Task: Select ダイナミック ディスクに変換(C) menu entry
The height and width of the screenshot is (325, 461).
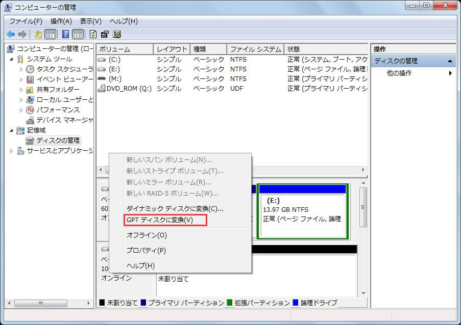Action: (175, 208)
